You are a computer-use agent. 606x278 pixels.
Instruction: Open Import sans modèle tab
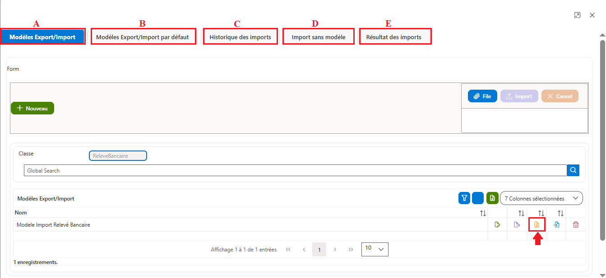[319, 37]
